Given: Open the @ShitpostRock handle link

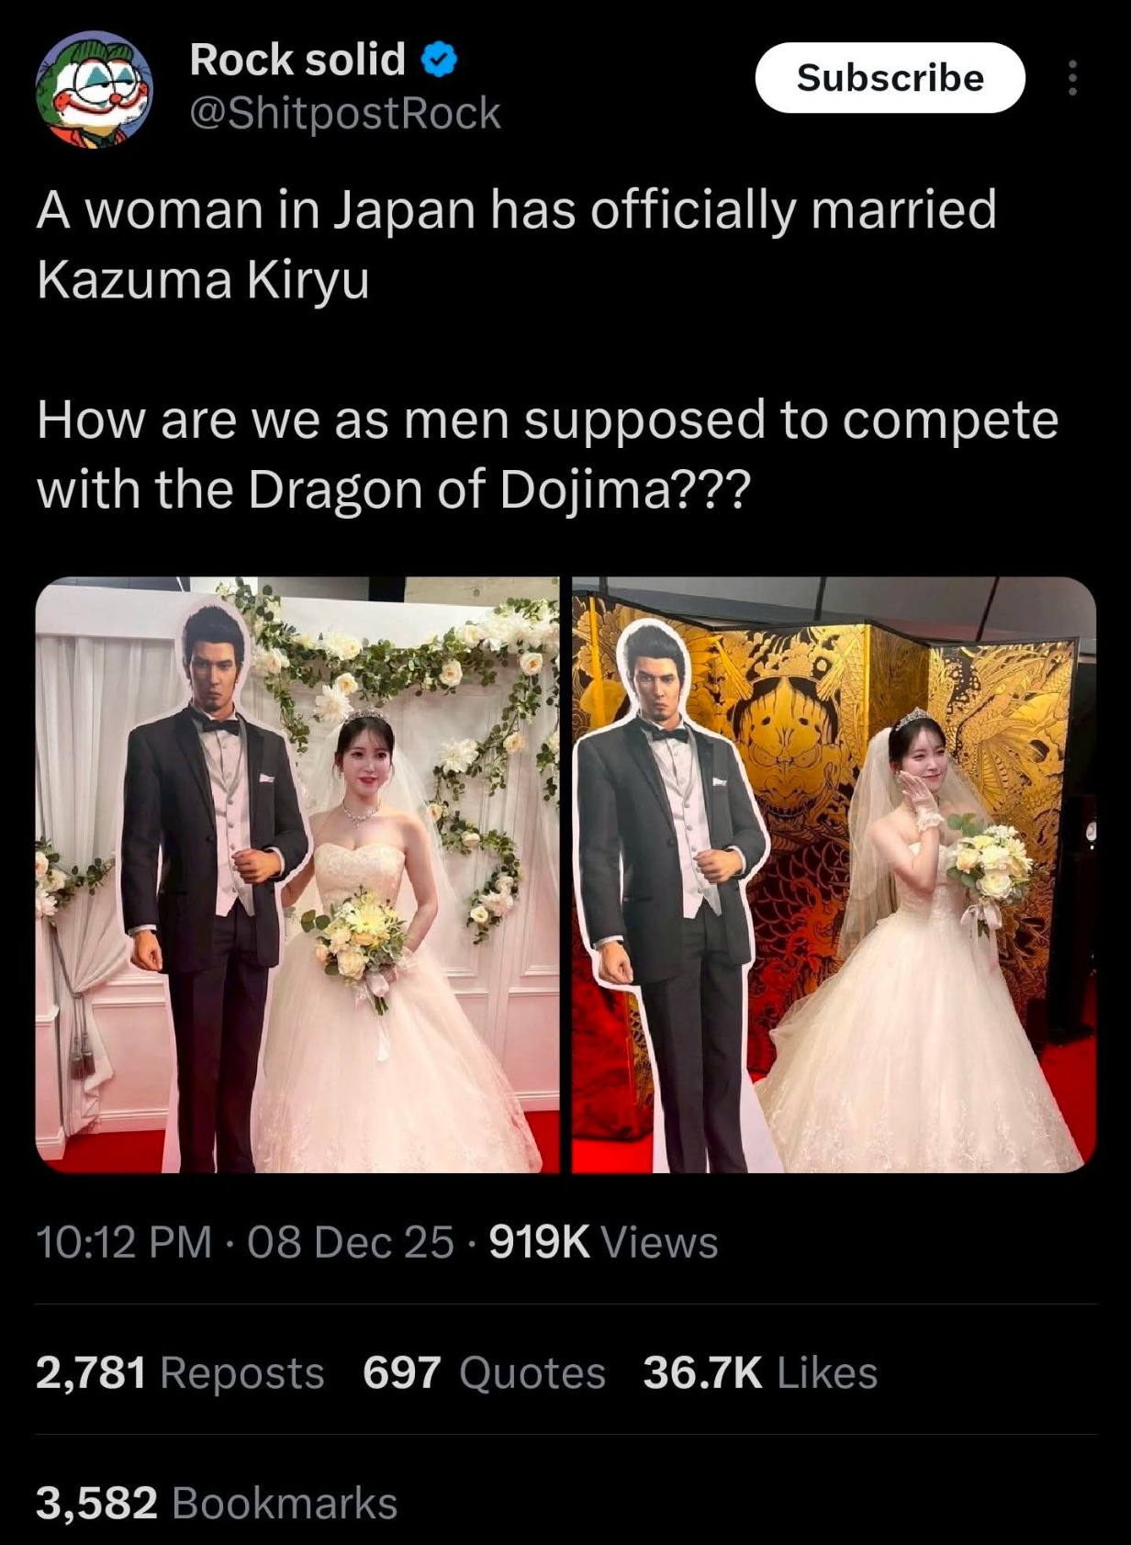Looking at the screenshot, I should click(345, 114).
